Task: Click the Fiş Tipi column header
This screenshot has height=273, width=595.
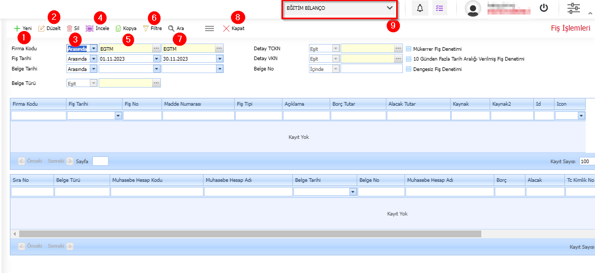Action: 259,104
